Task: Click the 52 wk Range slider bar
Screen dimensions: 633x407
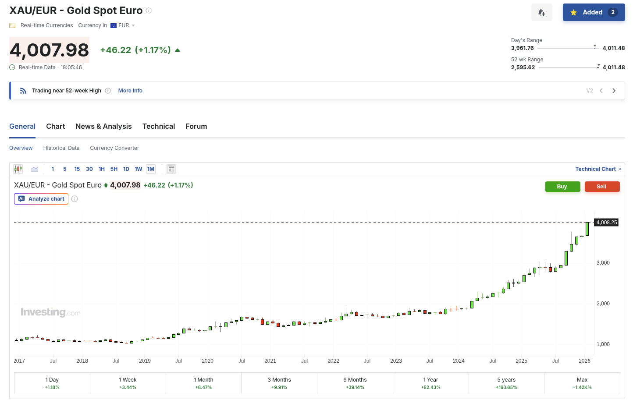Action: point(569,67)
